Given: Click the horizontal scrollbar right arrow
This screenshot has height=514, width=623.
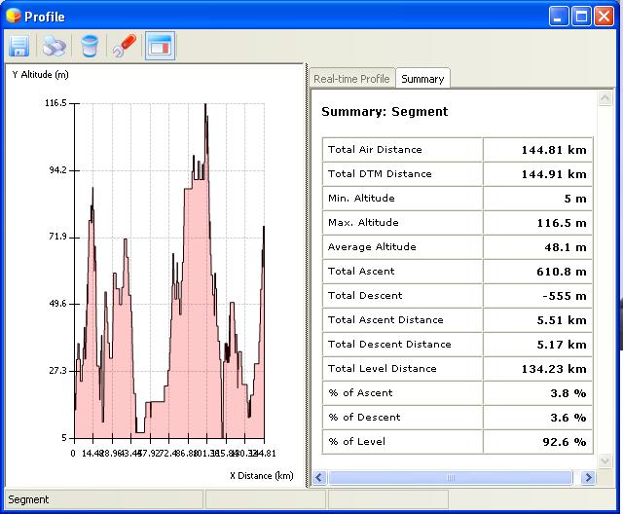Looking at the screenshot, I should pos(588,477).
